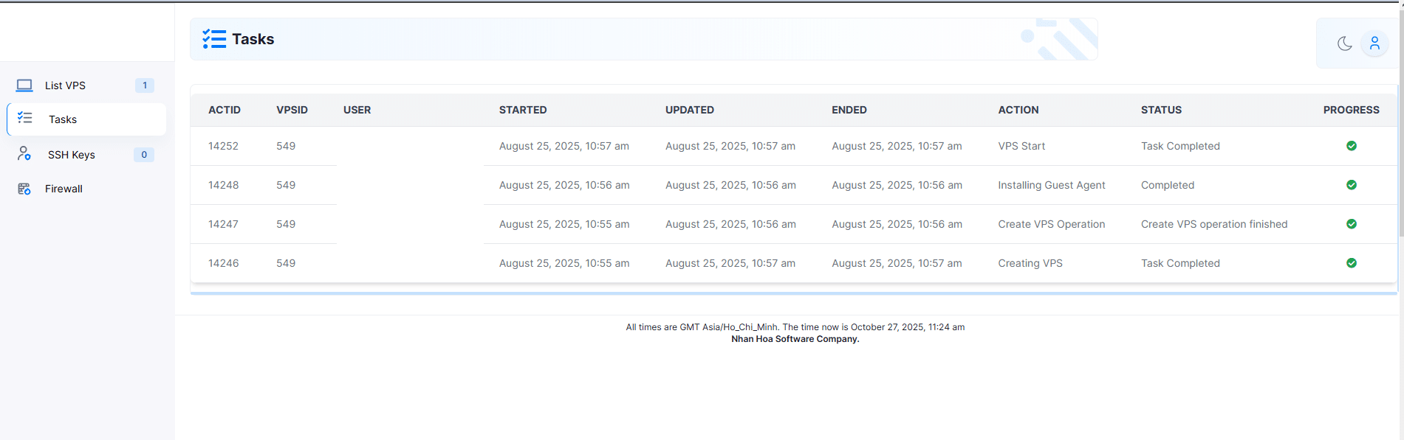Click the List VPS count badge
The image size is (1404, 440).
(x=145, y=85)
